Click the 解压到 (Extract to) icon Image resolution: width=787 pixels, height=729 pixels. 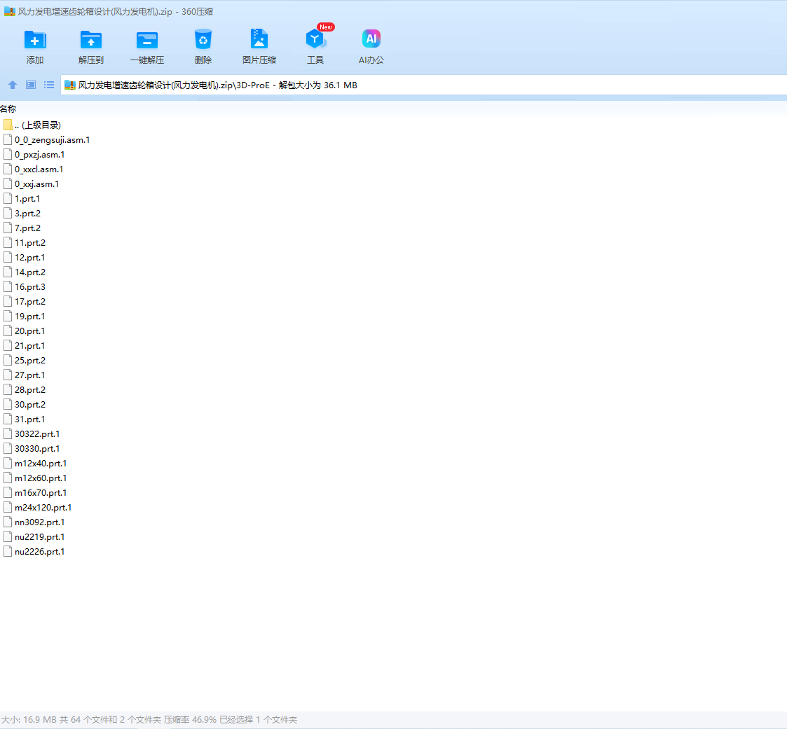click(x=91, y=40)
